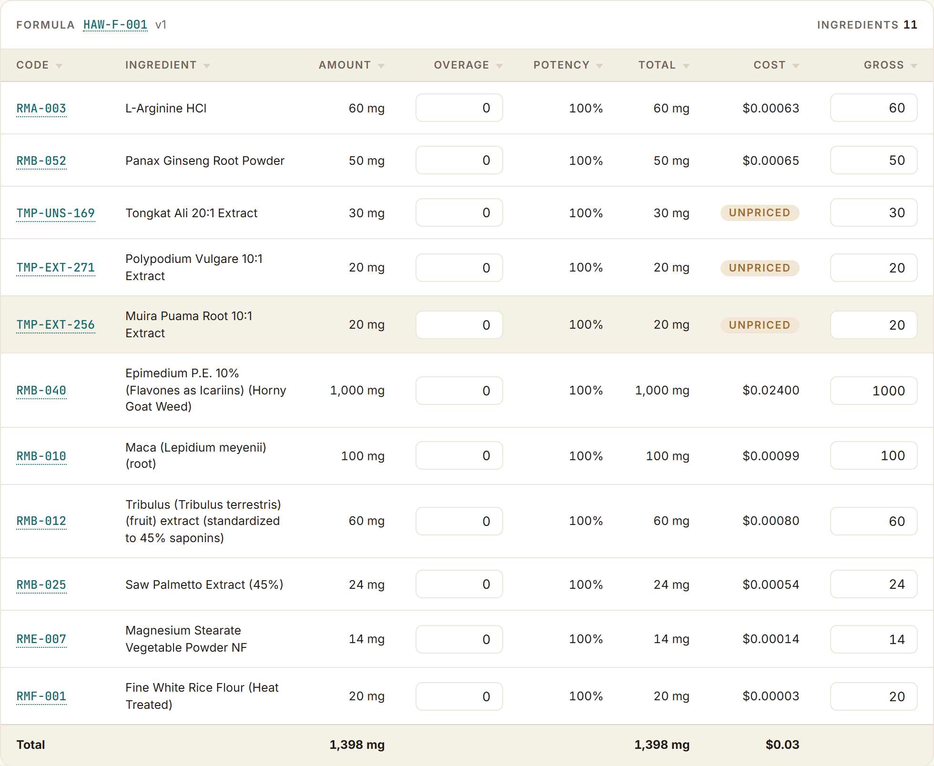
Task: Edit gross field for Saw Palmetto Extract
Action: pyautogui.click(x=874, y=584)
